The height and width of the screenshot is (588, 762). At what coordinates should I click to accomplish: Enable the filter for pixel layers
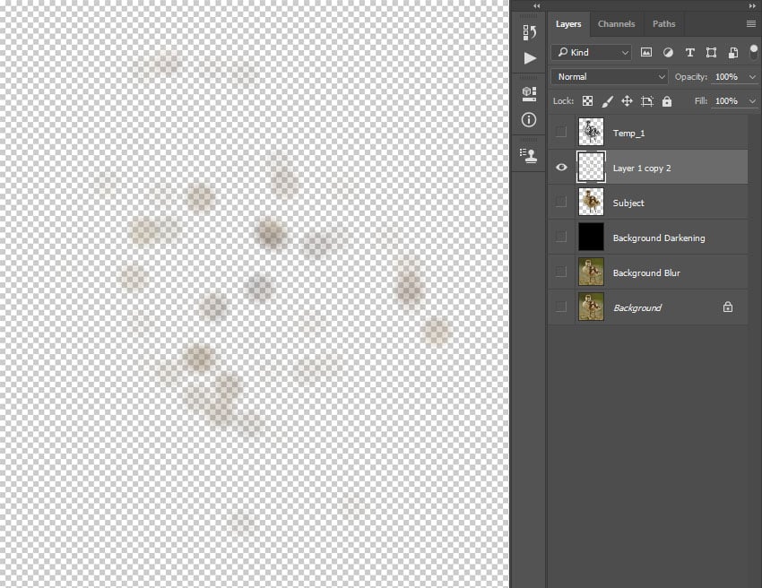click(646, 52)
